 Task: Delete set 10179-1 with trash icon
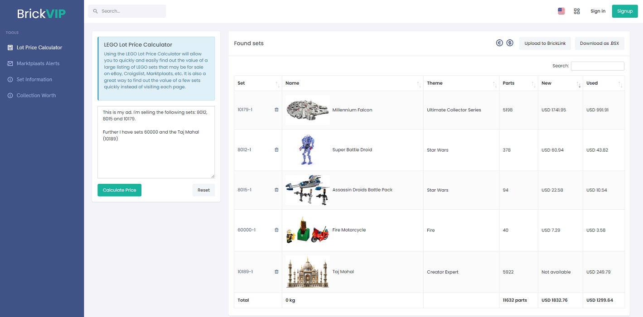point(276,110)
